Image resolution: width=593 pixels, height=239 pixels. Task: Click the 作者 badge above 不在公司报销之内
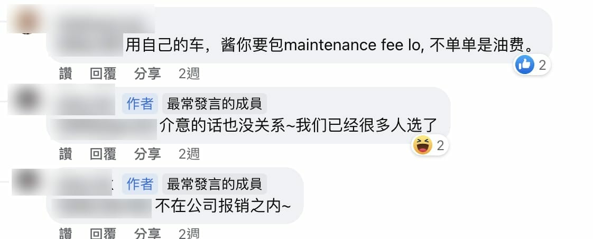tap(140, 184)
